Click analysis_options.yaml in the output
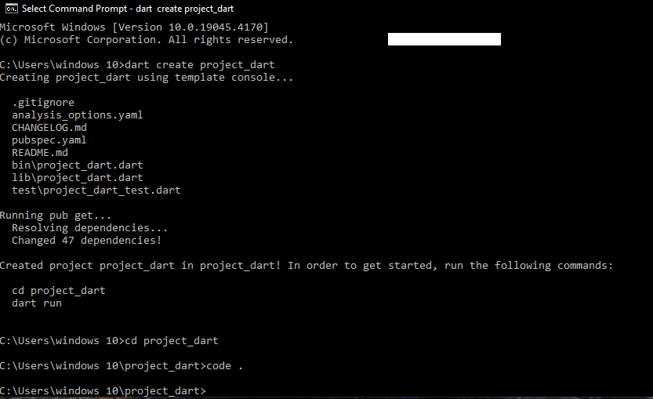 pyautogui.click(x=77, y=114)
